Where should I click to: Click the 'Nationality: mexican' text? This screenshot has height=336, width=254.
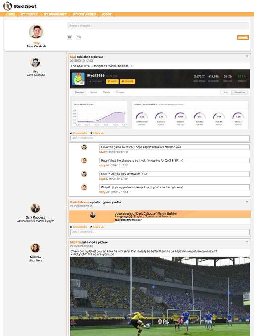[x=128, y=220]
